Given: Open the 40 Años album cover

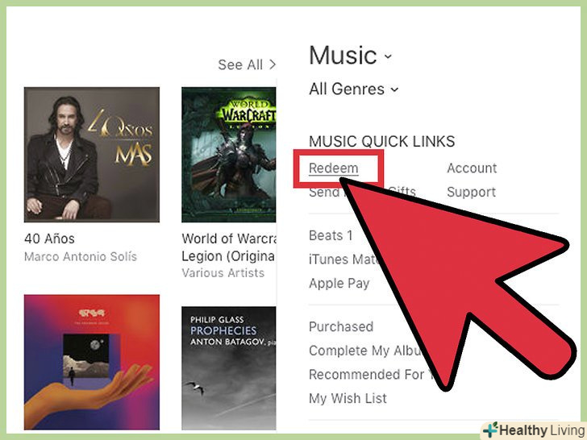Looking at the screenshot, I should pyautogui.click(x=92, y=155).
